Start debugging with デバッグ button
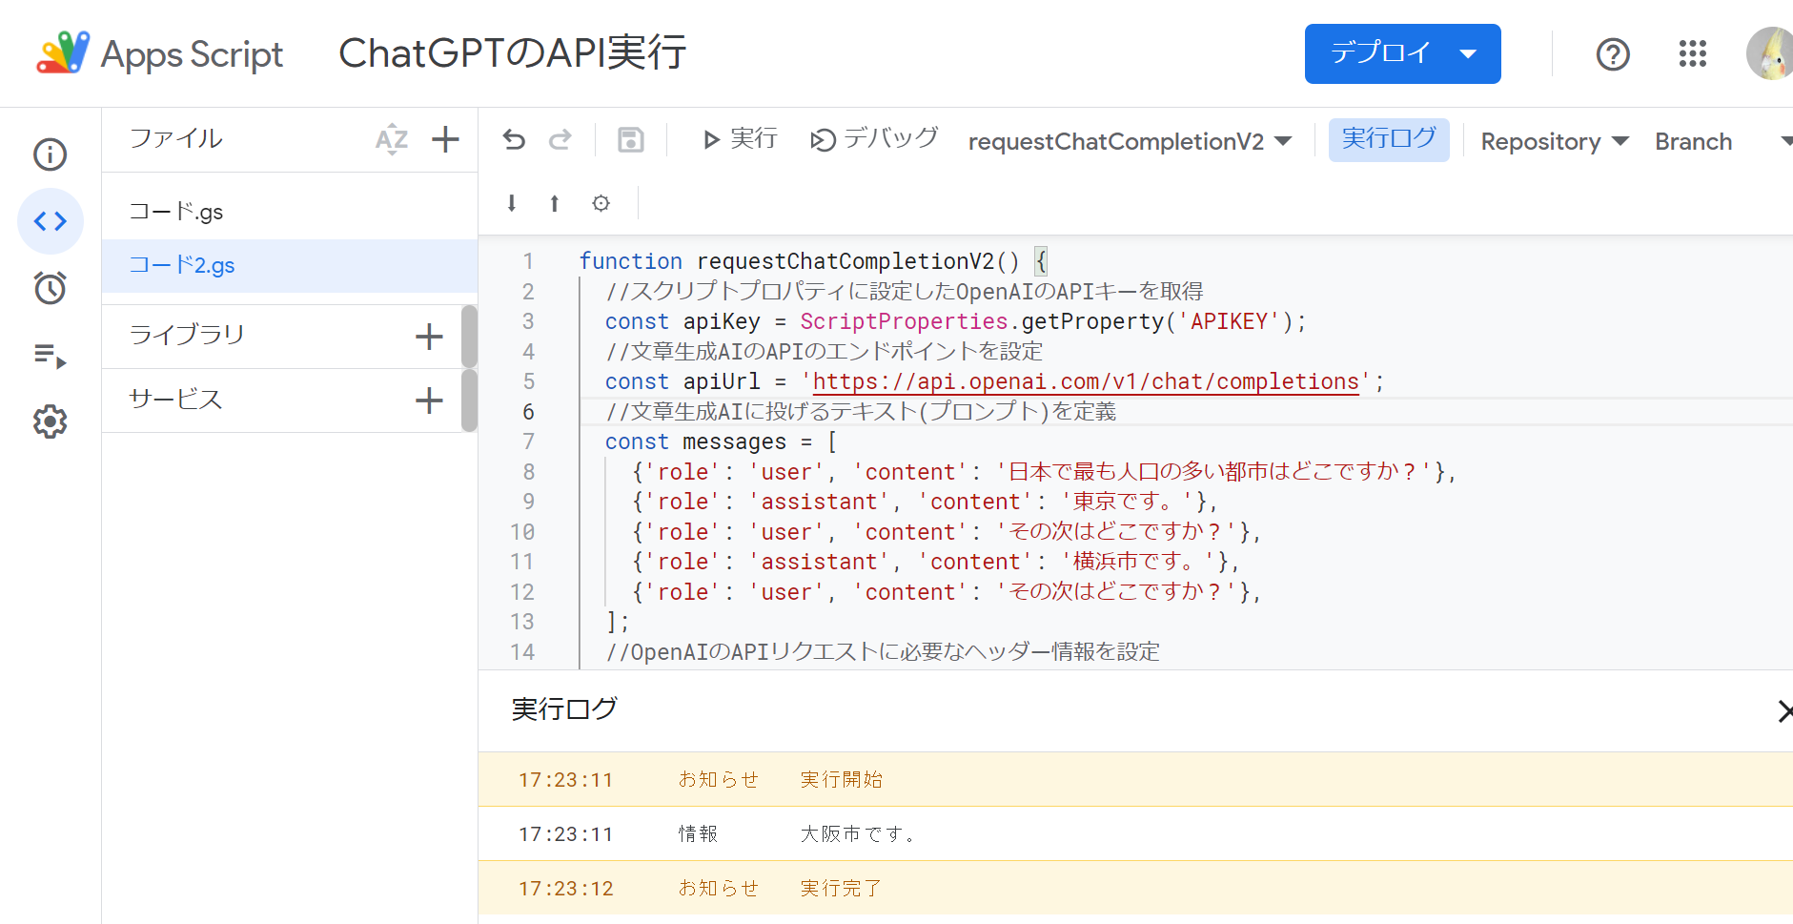The height and width of the screenshot is (924, 1793). 874,139
